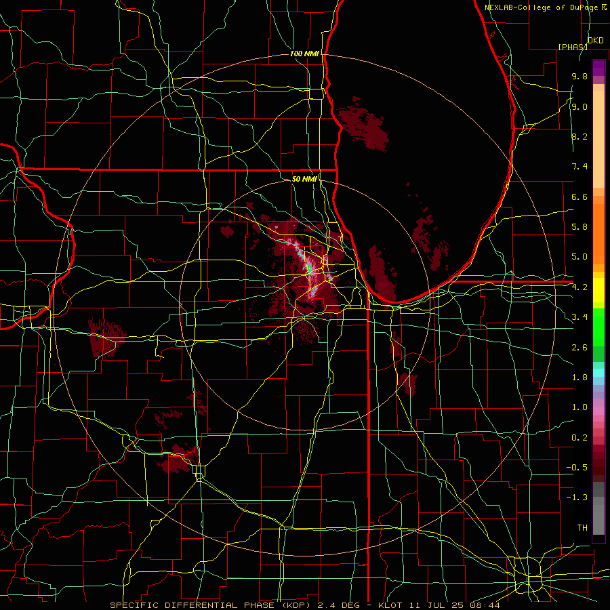Screen dimensions: 610x610
Task: Click the 9.0 value on the color scale
Action: coord(579,106)
